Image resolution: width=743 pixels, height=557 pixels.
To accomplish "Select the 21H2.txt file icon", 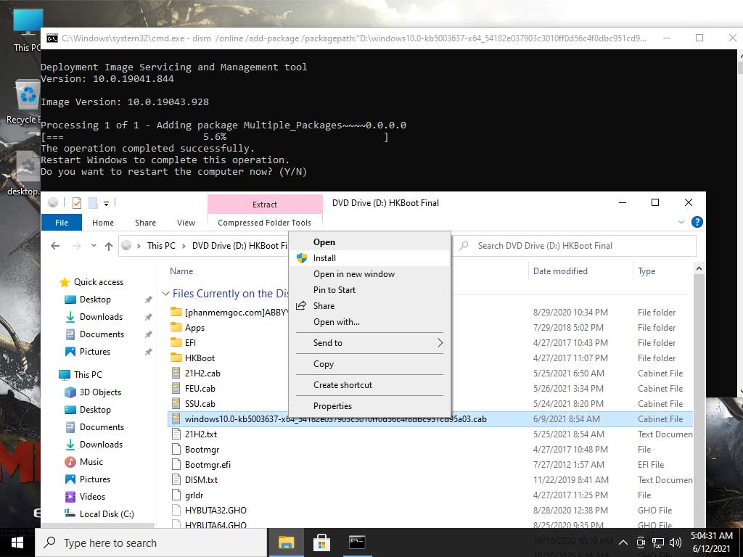I will [176, 434].
